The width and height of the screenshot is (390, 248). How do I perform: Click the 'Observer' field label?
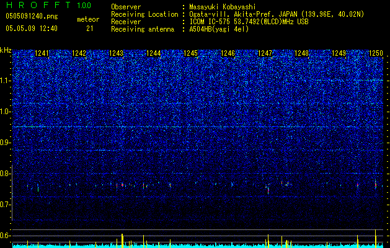pyautogui.click(x=126, y=7)
